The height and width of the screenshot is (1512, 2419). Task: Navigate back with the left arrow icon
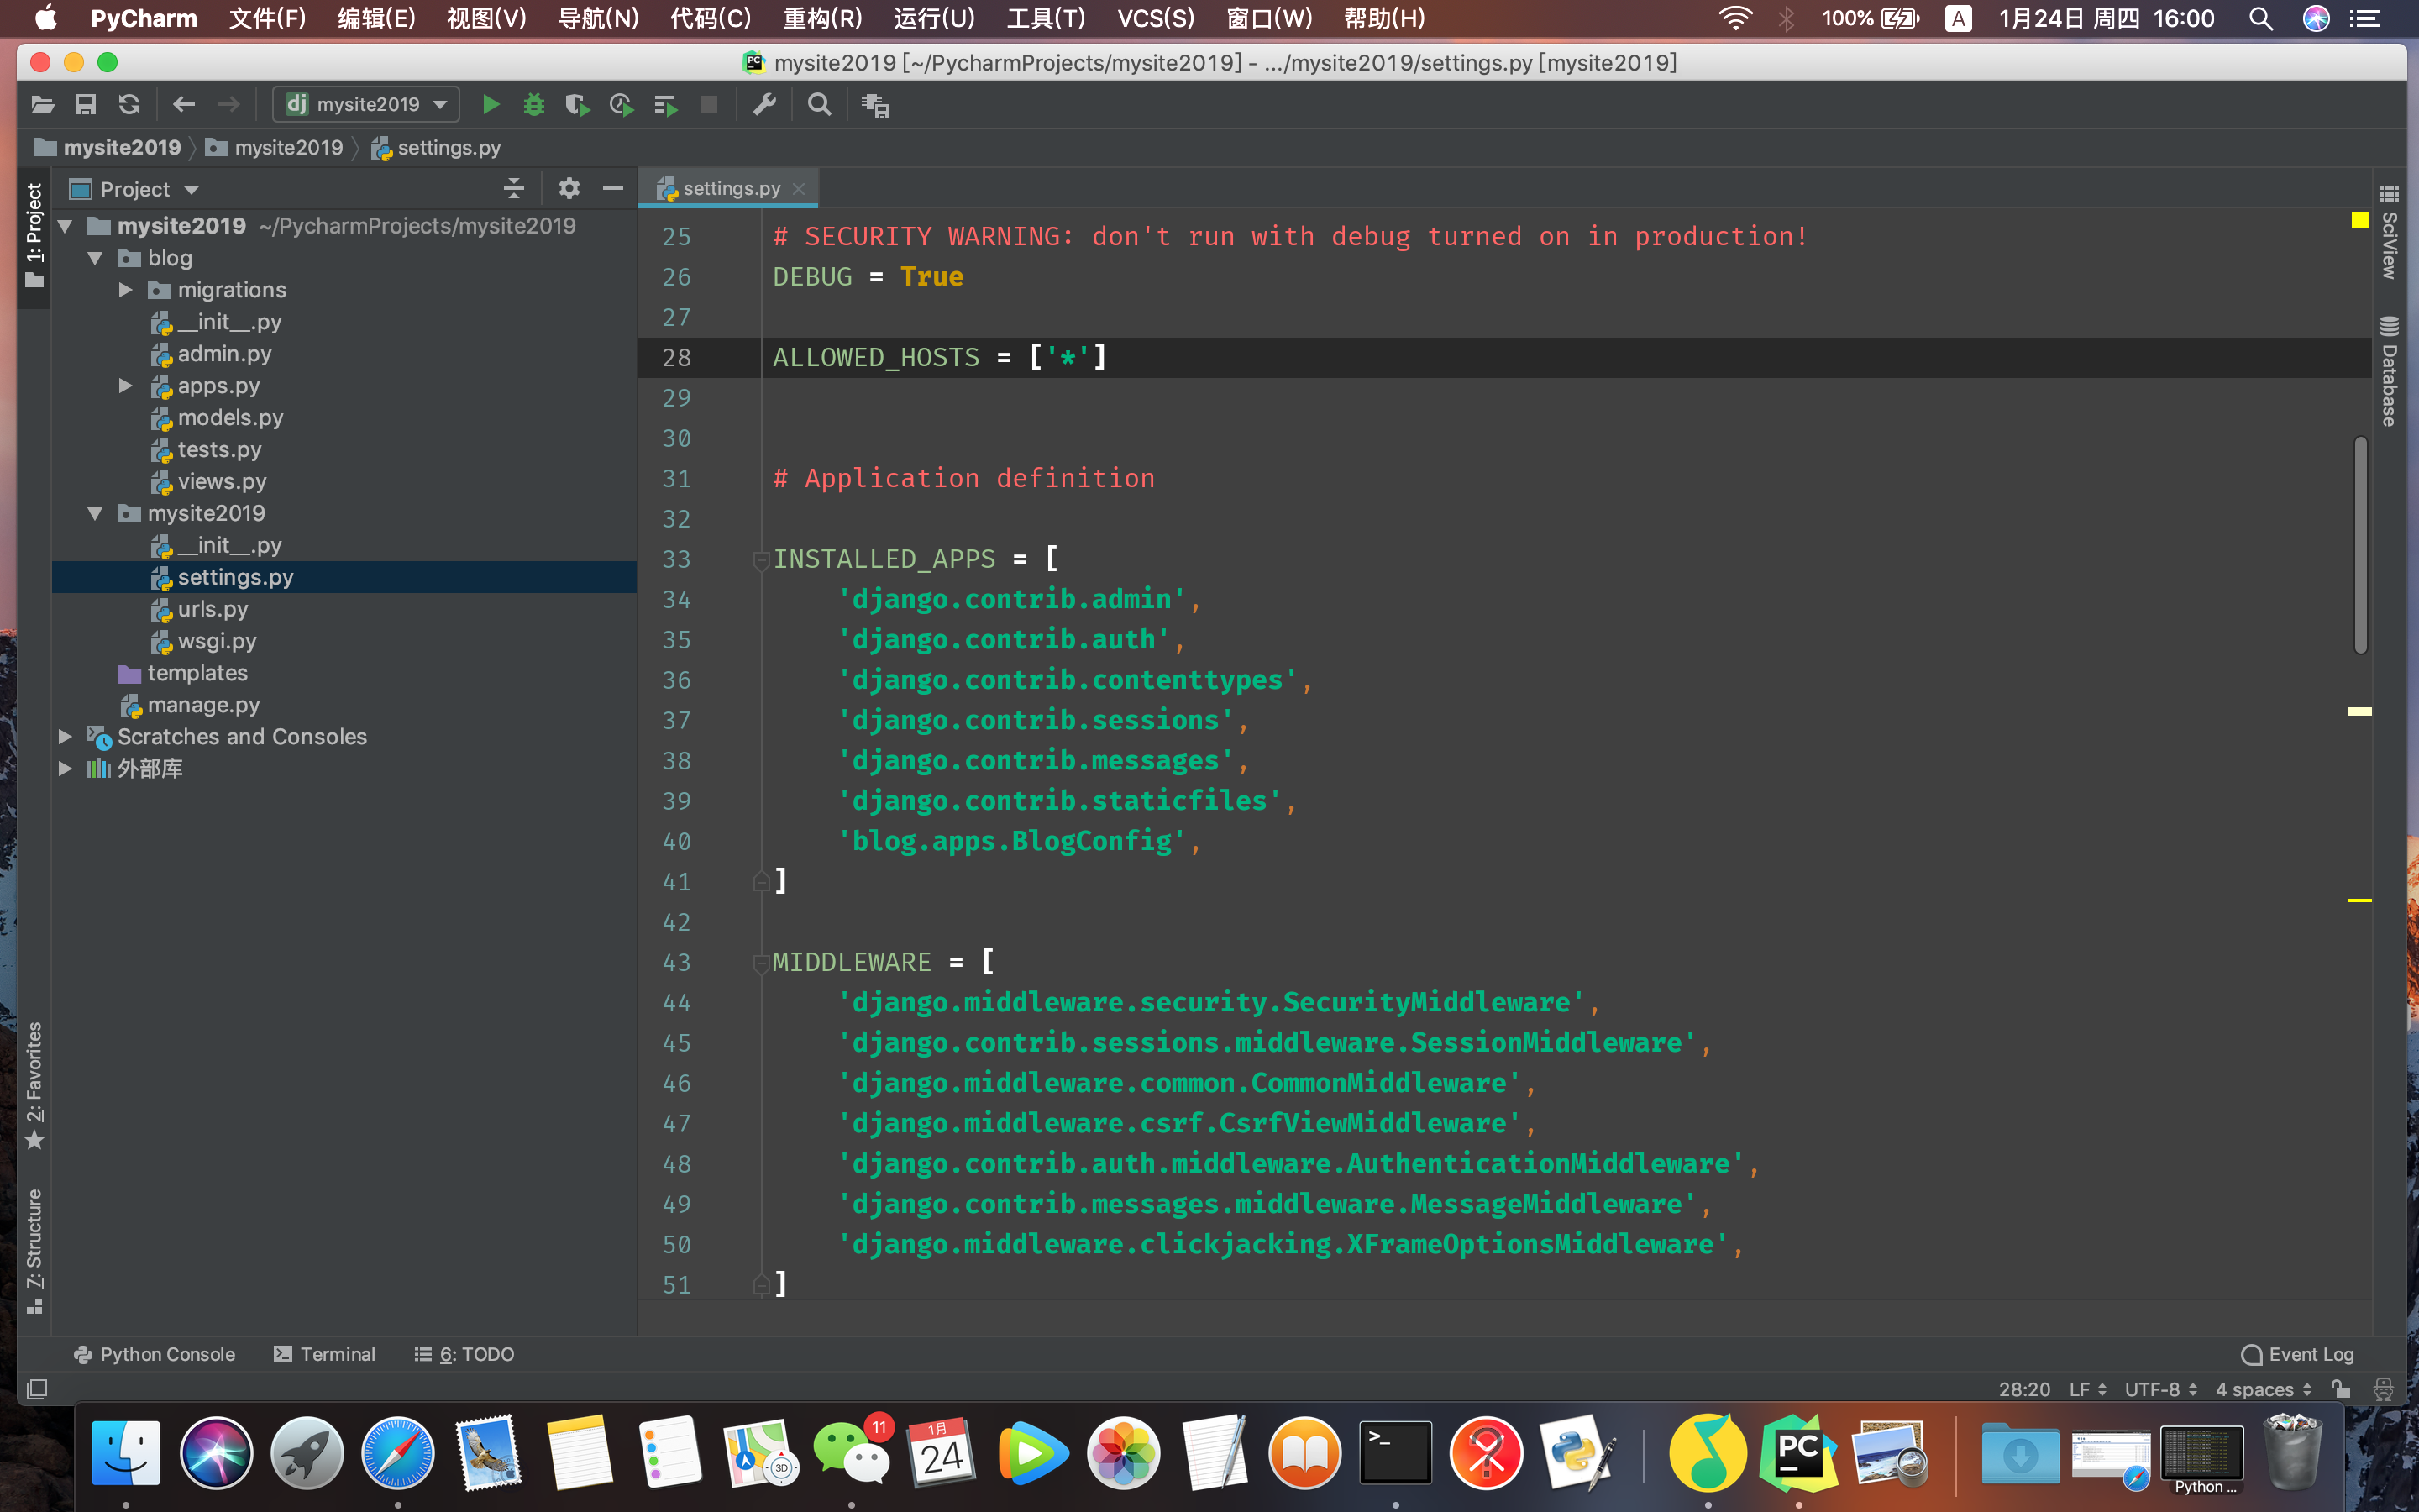[184, 104]
